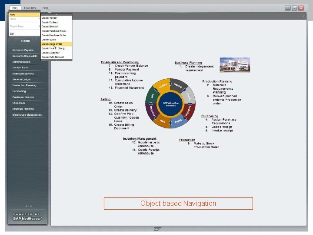This screenshot has width=313, height=235.
Task: Open Accounts Receivable in the sidebar
Action: pyautogui.click(x=25, y=56)
